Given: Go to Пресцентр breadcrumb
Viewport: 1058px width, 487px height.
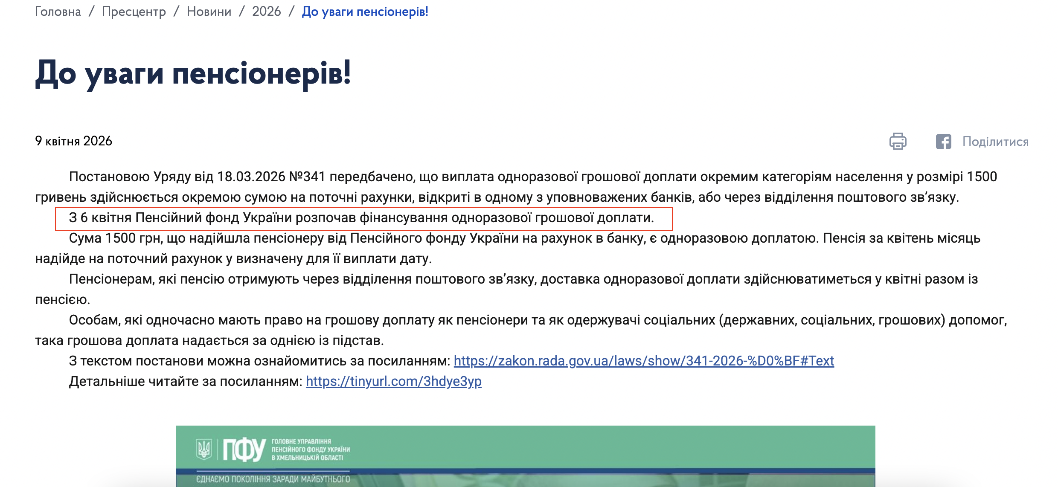Looking at the screenshot, I should (134, 12).
